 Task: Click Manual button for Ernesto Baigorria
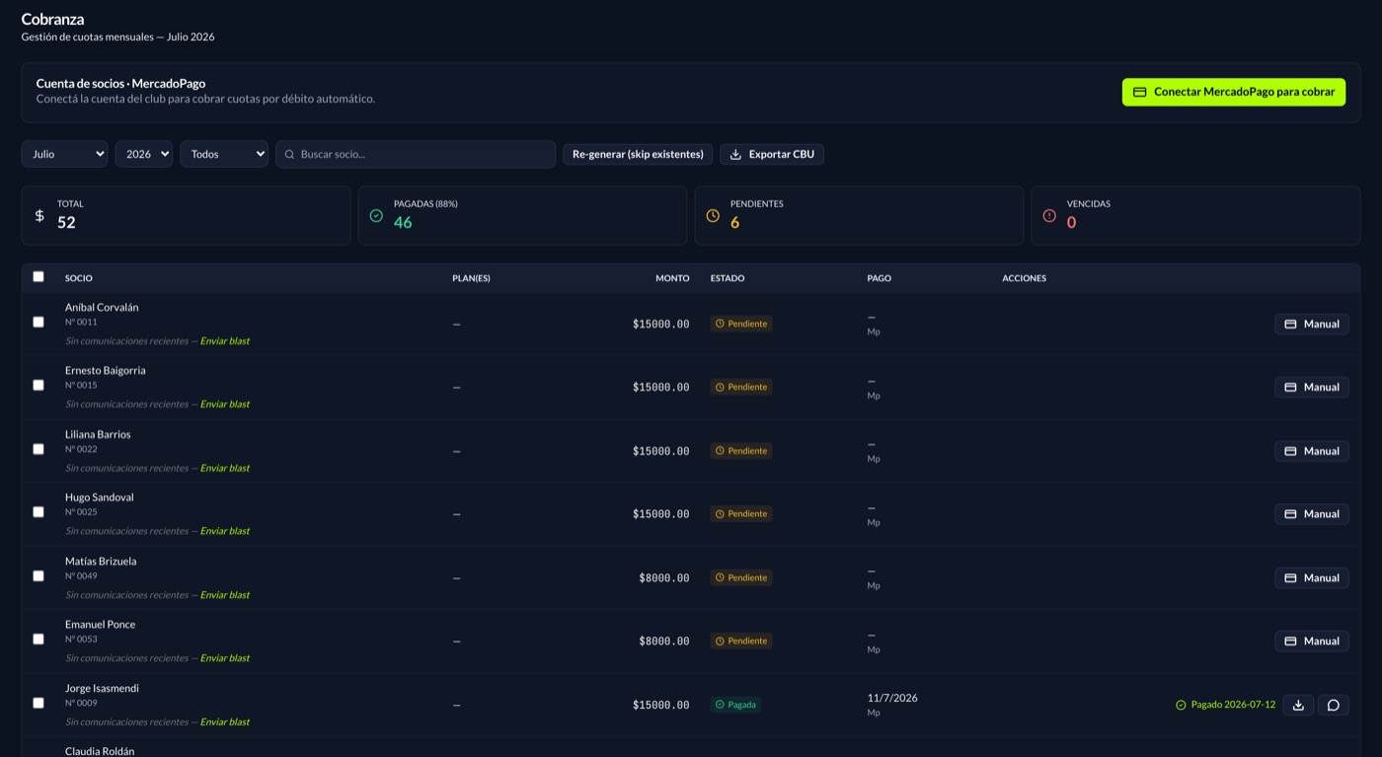tap(1312, 387)
